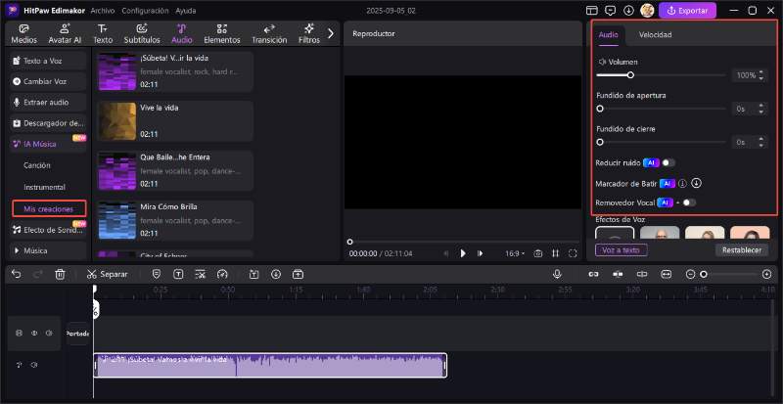Fit timeline to window with arrows icon
Viewport: 783px width, 404px height.
667,274
